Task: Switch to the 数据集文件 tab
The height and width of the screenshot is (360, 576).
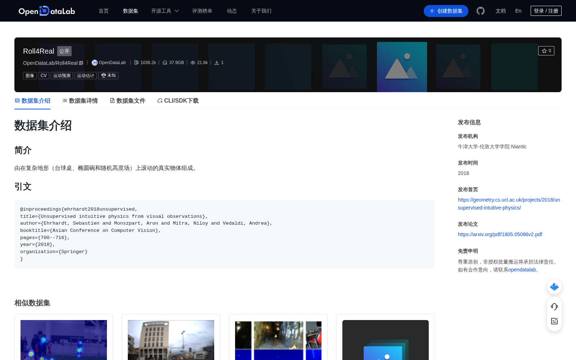Action: pos(127,101)
